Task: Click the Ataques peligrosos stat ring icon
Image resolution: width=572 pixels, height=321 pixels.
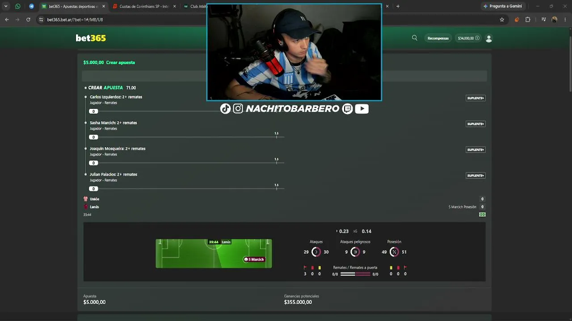Action: [355, 252]
